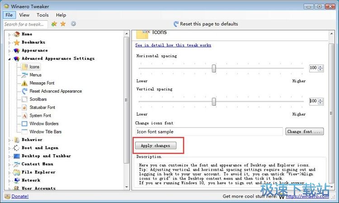This screenshot has width=339, height=203.
Task: Click the Home house icon
Action: [17, 34]
